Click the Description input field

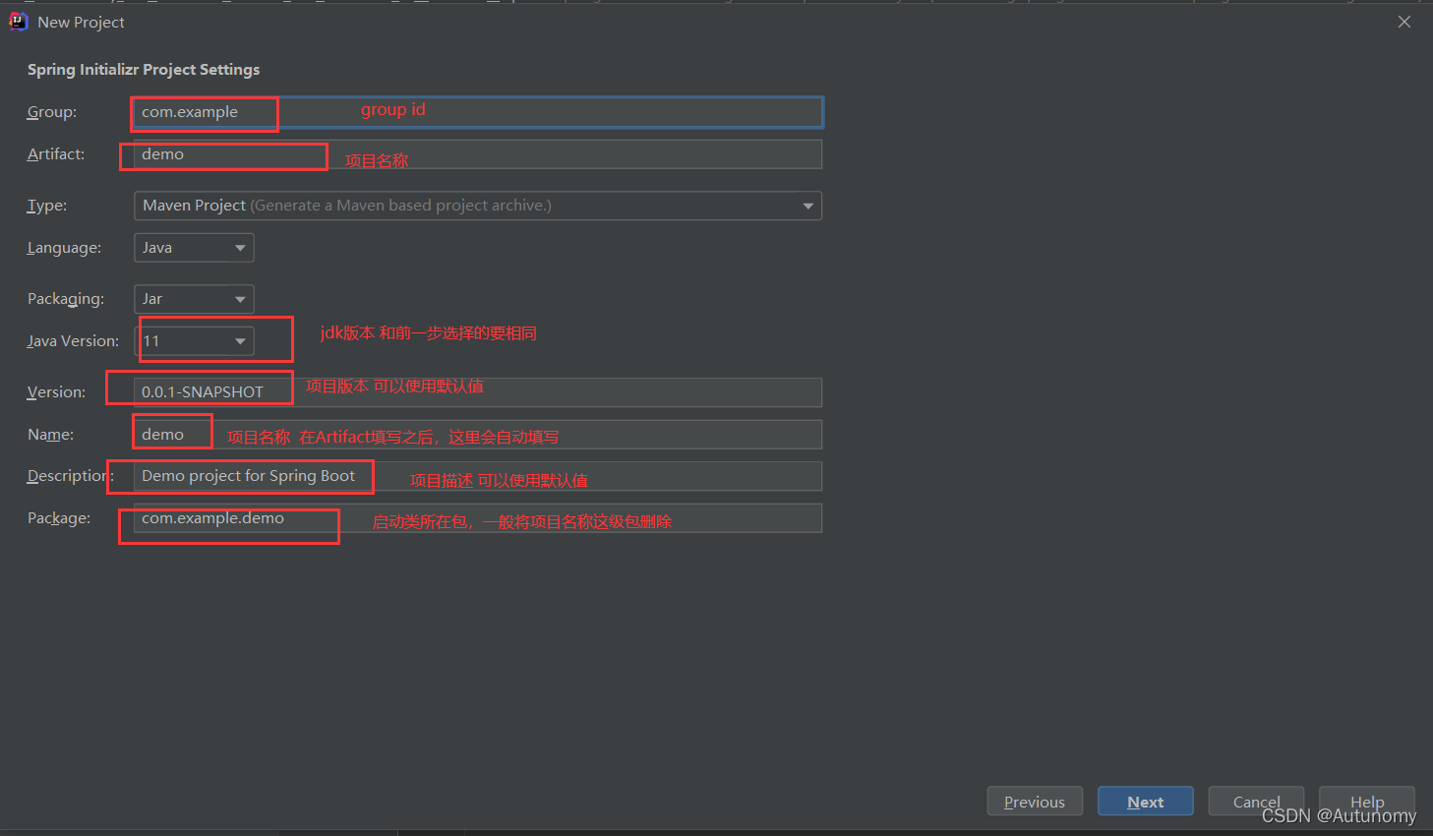pyautogui.click(x=478, y=476)
